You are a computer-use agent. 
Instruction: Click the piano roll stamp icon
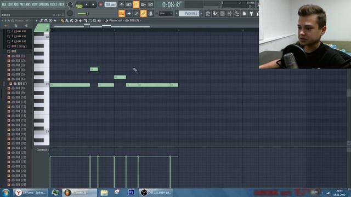(50, 21)
